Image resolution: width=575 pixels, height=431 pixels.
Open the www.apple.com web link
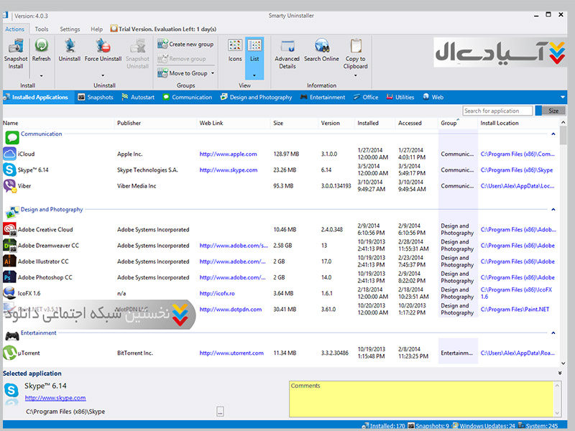[228, 154]
